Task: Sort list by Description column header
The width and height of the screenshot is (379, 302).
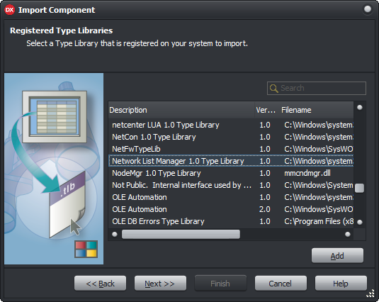Action: (x=181, y=110)
